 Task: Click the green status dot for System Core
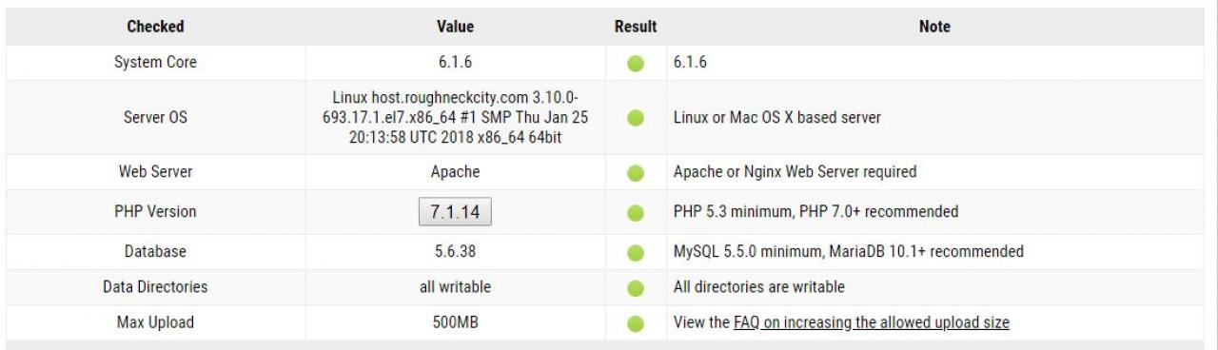tap(636, 65)
